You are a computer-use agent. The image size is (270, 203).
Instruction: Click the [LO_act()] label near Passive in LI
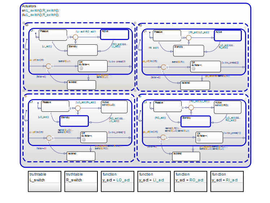[43, 117]
